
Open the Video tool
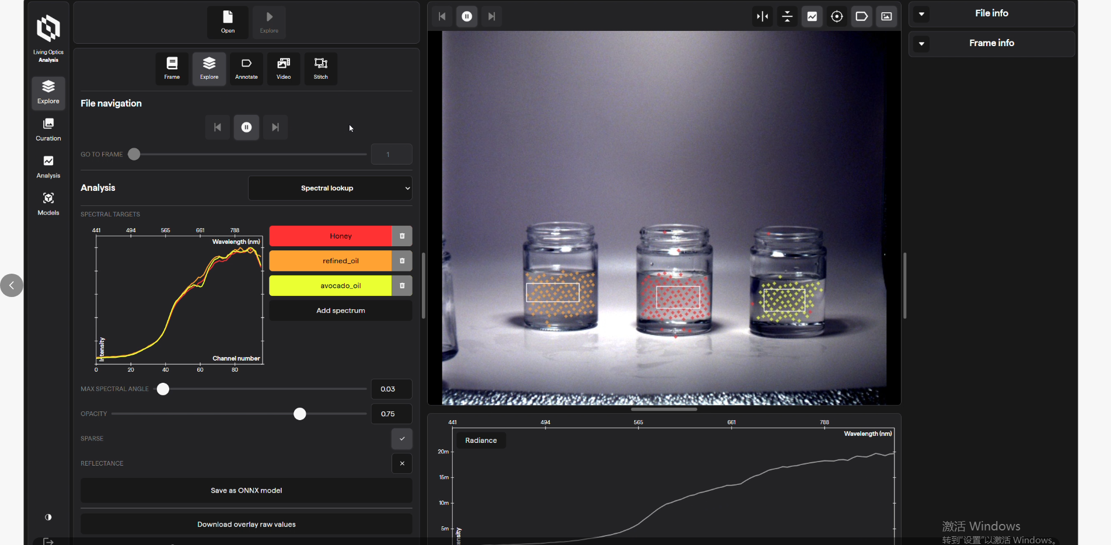(284, 69)
